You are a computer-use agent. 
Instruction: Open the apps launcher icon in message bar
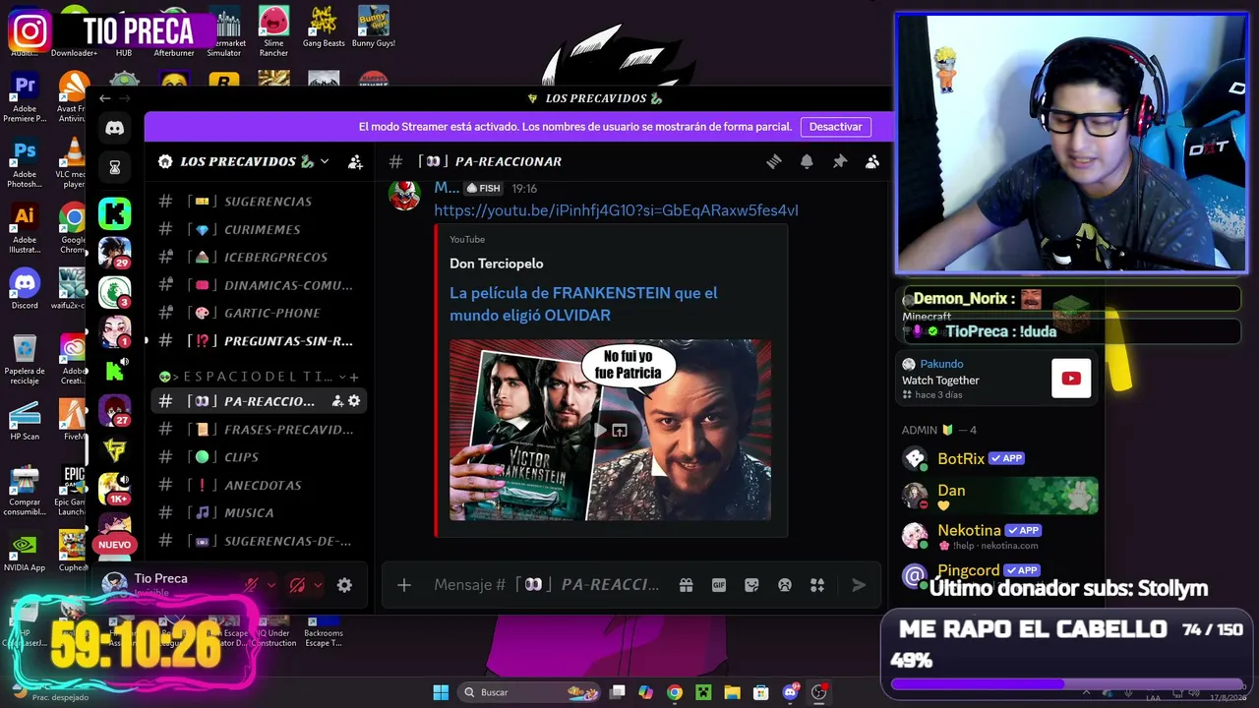tap(817, 585)
